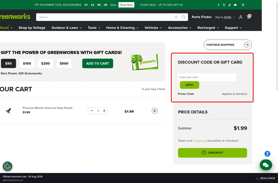The width and height of the screenshot is (278, 183).
Task: Open the user account icon
Action: point(241,17)
